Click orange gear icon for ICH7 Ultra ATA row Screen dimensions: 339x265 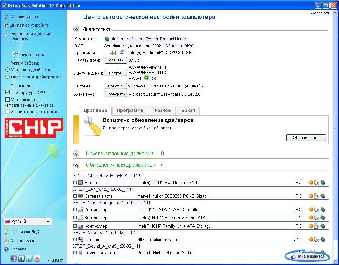pos(311,226)
